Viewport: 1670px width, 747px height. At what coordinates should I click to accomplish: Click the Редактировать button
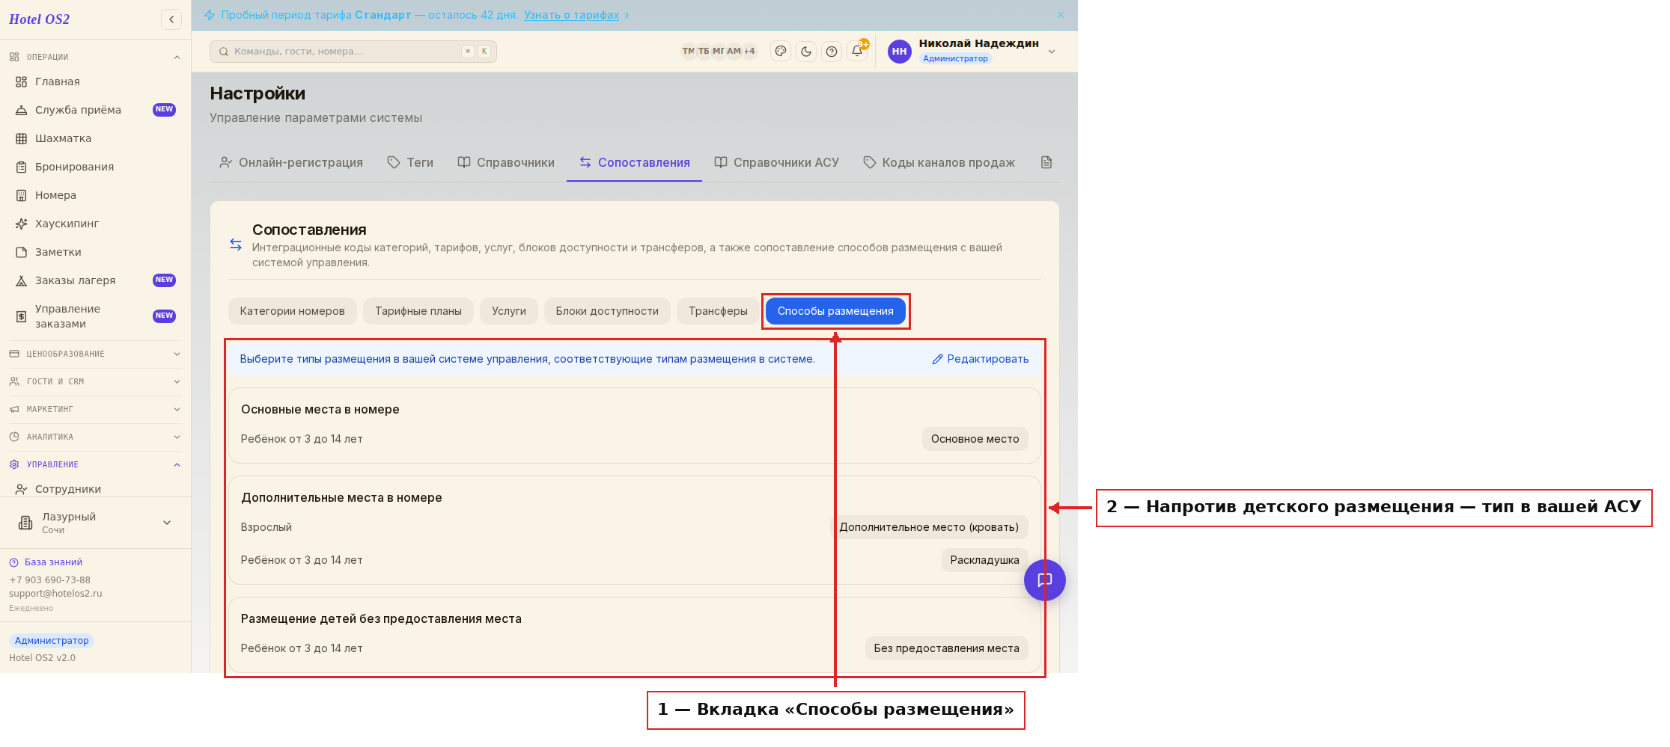click(981, 360)
